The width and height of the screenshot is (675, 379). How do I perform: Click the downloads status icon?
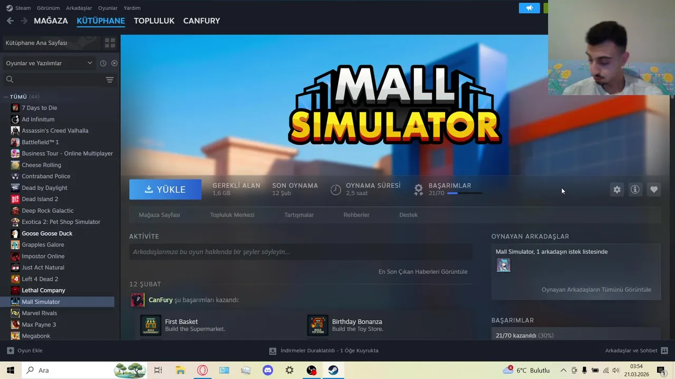tap(273, 351)
